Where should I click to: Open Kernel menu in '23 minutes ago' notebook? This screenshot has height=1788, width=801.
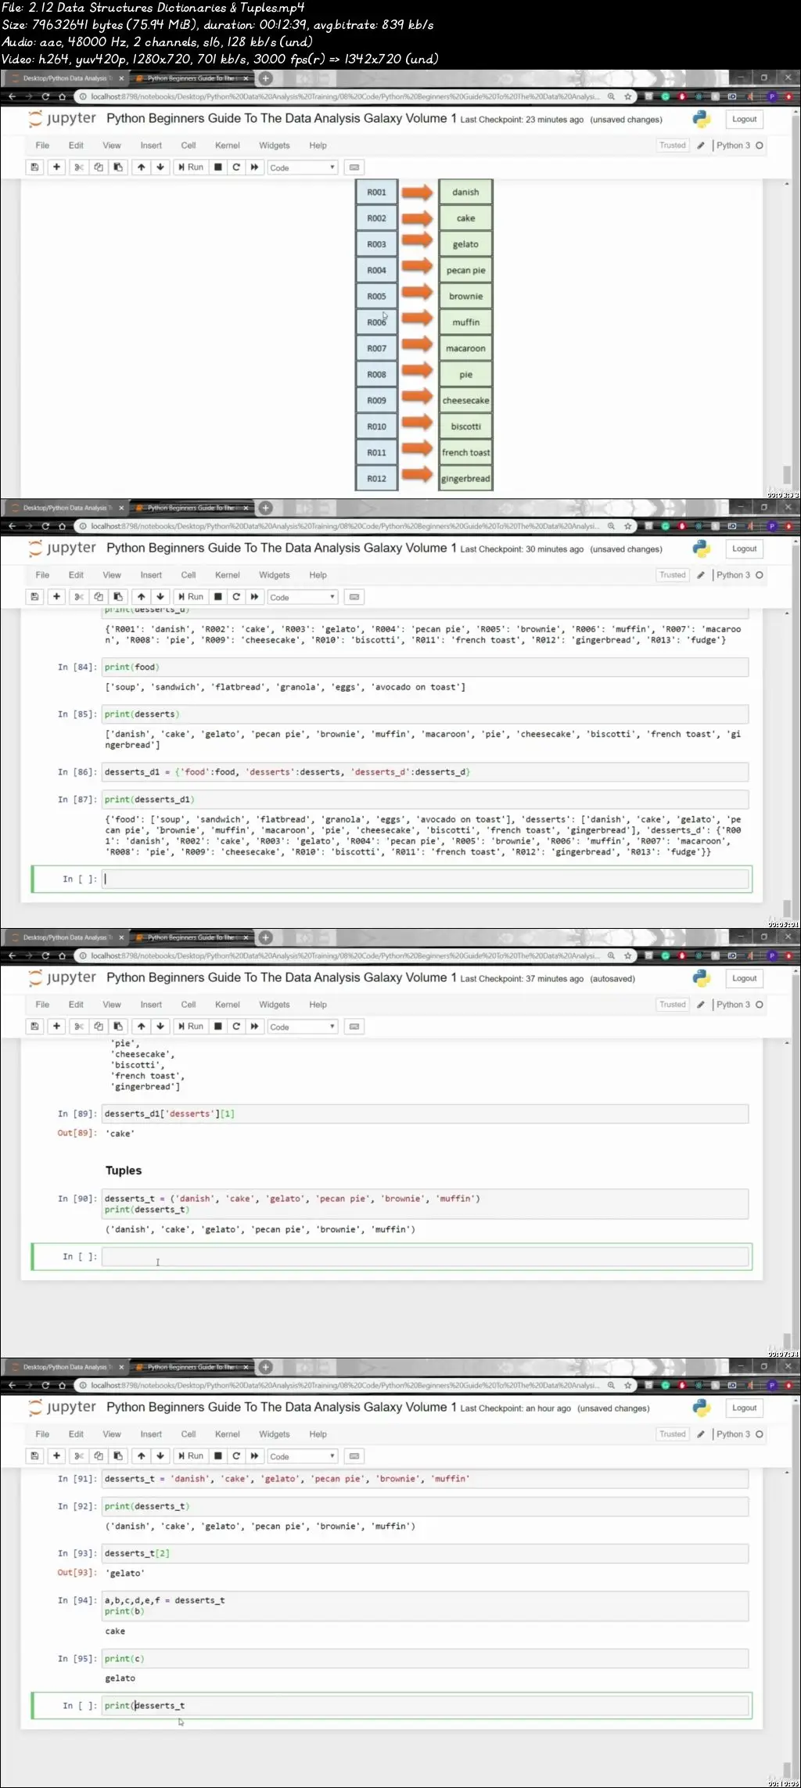pos(228,146)
